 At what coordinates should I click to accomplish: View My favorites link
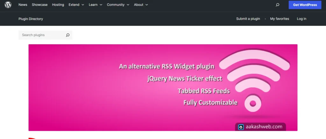pos(280,19)
